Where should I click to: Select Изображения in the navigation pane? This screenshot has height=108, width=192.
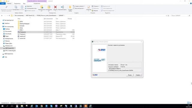tap(9, 39)
